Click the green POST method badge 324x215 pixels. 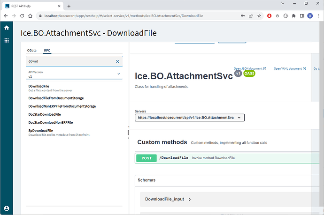click(x=147, y=158)
